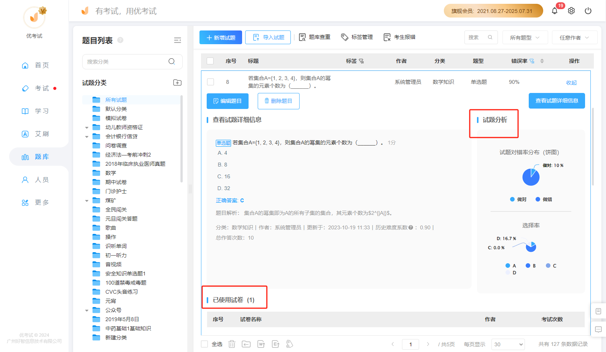Open the per-page 30 dropdown

pos(508,344)
